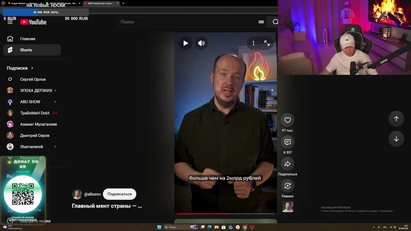Click the search magnifier button
Viewport: 411px width, 231px height.
click(275, 22)
